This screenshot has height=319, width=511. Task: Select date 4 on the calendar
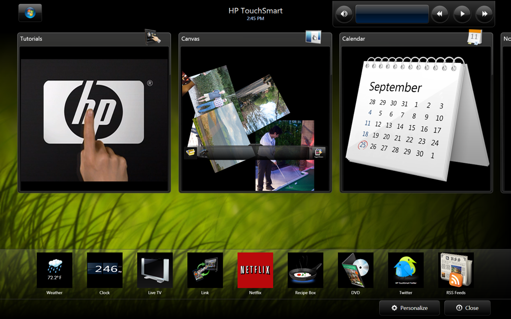(x=370, y=112)
